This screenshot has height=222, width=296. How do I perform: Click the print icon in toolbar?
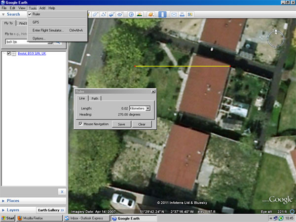[x=182, y=14]
